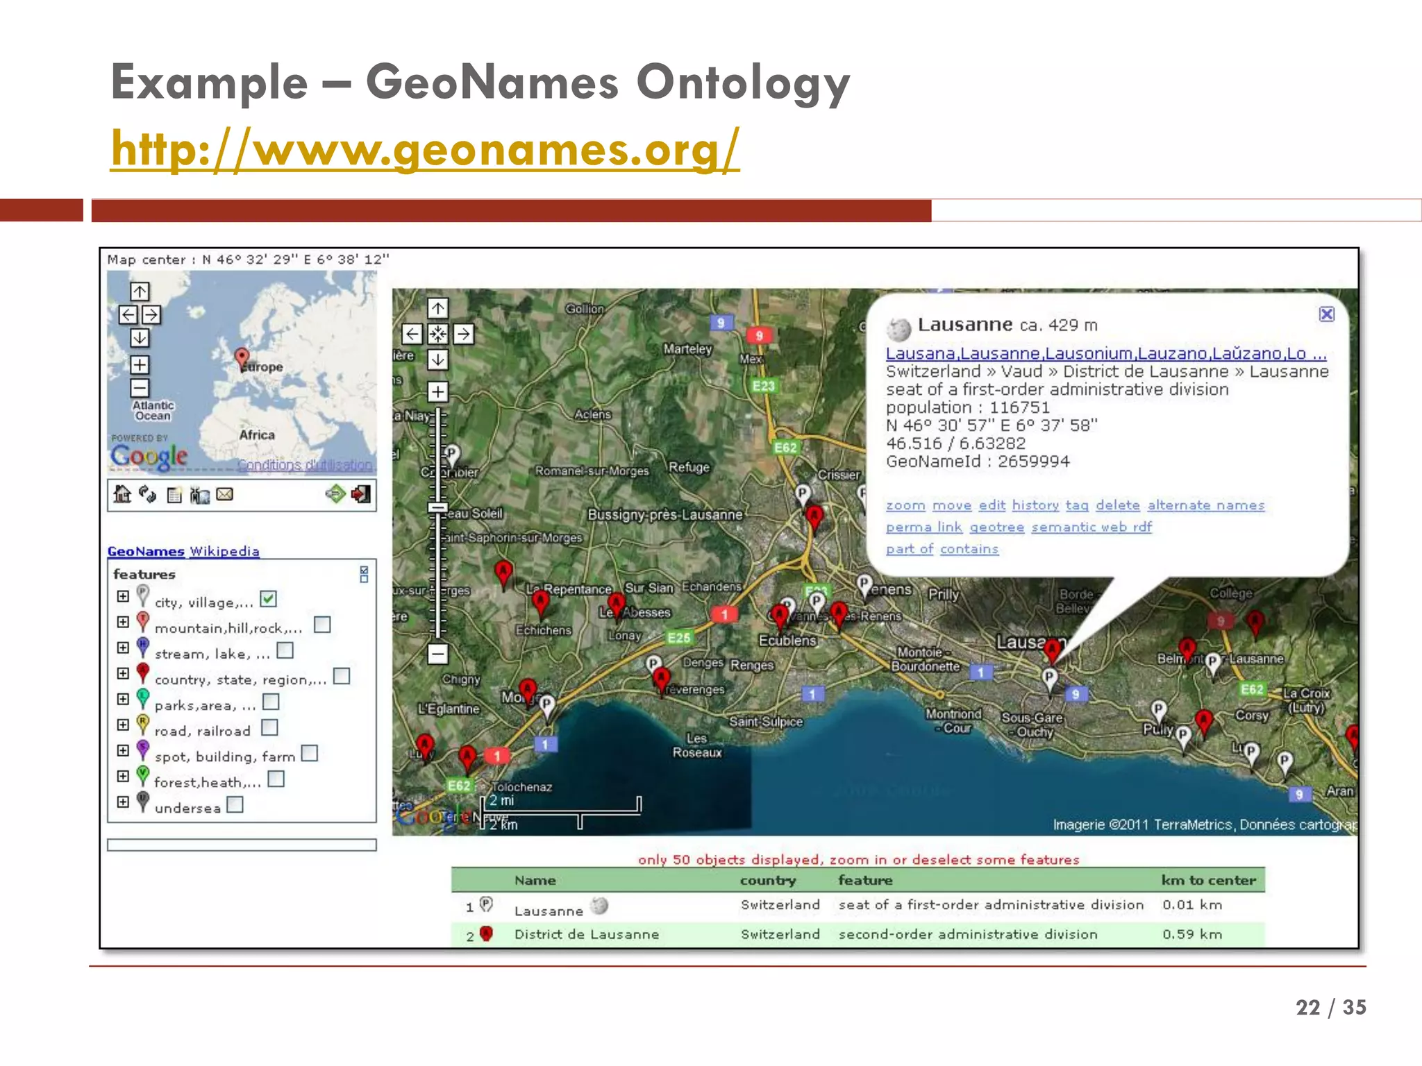
Task: Recenter the satellite map with center button
Action: point(437,335)
